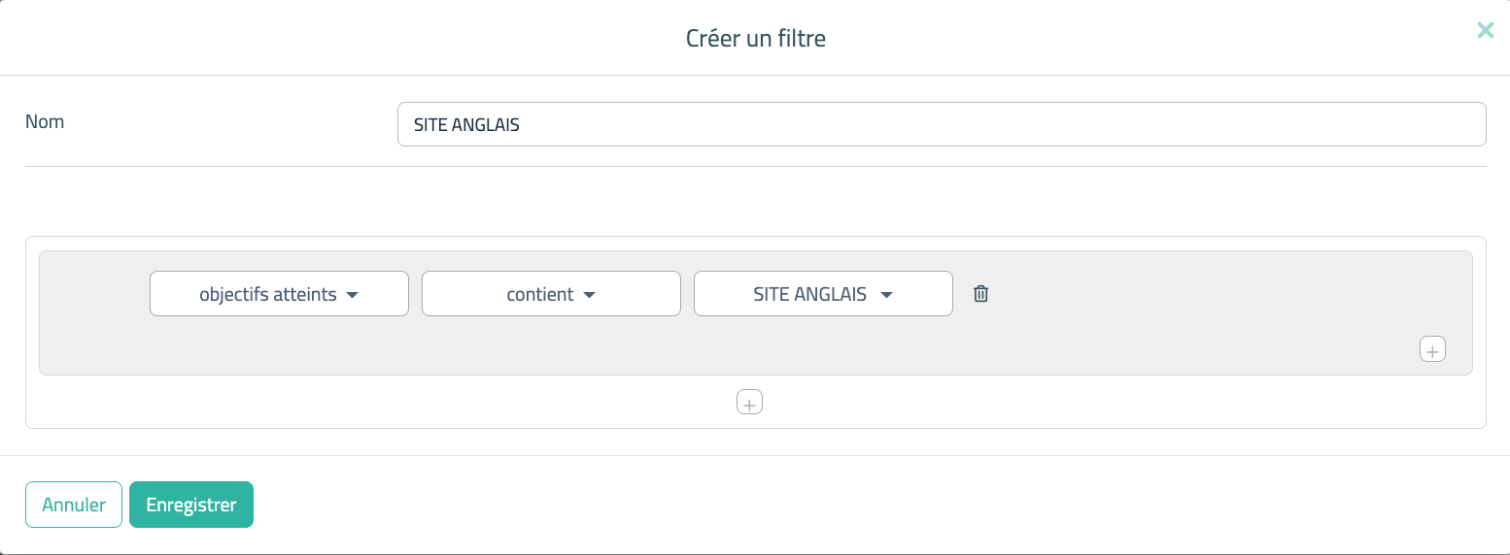Click the empty footer area right of Enregistrer

[777, 505]
